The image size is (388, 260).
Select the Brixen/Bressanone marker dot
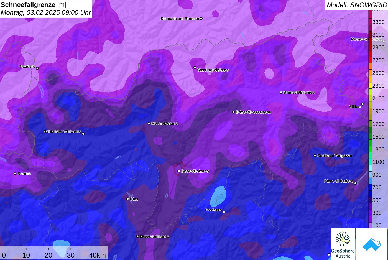[233, 112]
